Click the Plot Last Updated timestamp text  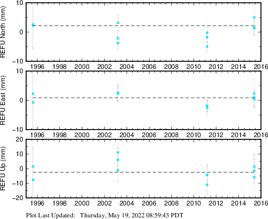(105, 215)
